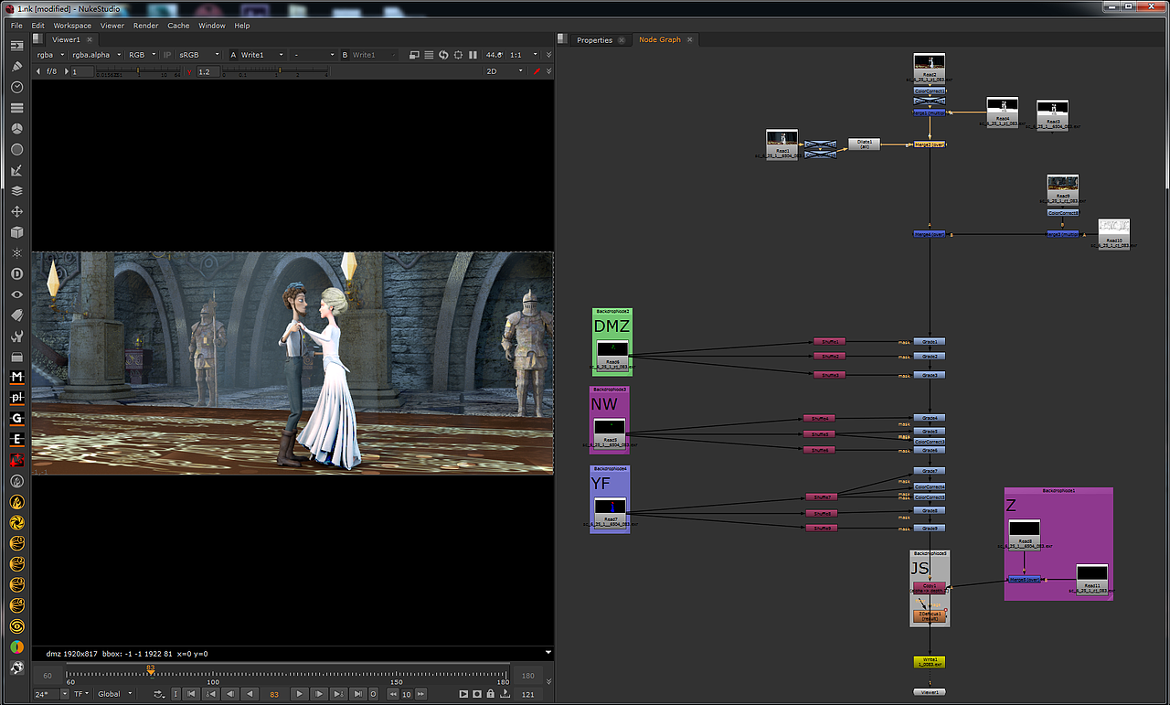Viewport: 1170px width, 705px height.
Task: Open the Global frame range dropdown
Action: coord(114,694)
